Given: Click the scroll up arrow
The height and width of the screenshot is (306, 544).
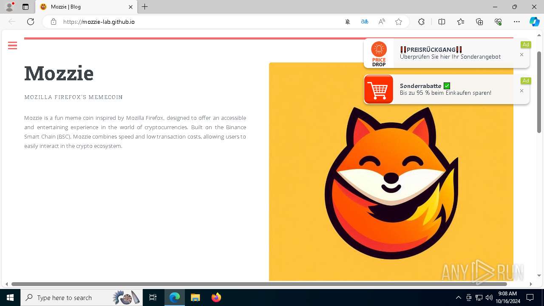Looking at the screenshot, I should click(x=539, y=35).
